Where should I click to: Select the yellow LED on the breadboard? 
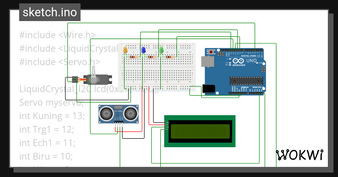point(125,50)
